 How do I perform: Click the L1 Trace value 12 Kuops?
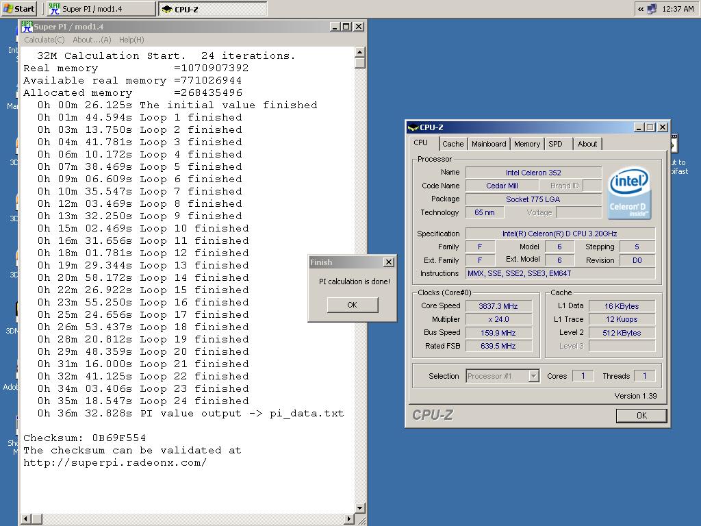(622, 319)
